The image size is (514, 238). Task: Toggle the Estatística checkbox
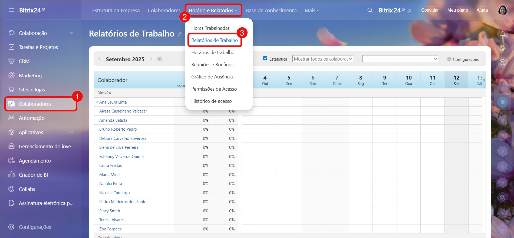click(265, 58)
